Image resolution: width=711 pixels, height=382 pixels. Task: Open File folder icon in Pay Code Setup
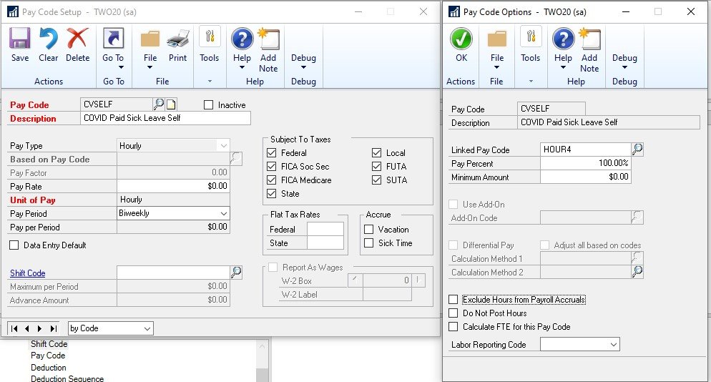(150, 39)
